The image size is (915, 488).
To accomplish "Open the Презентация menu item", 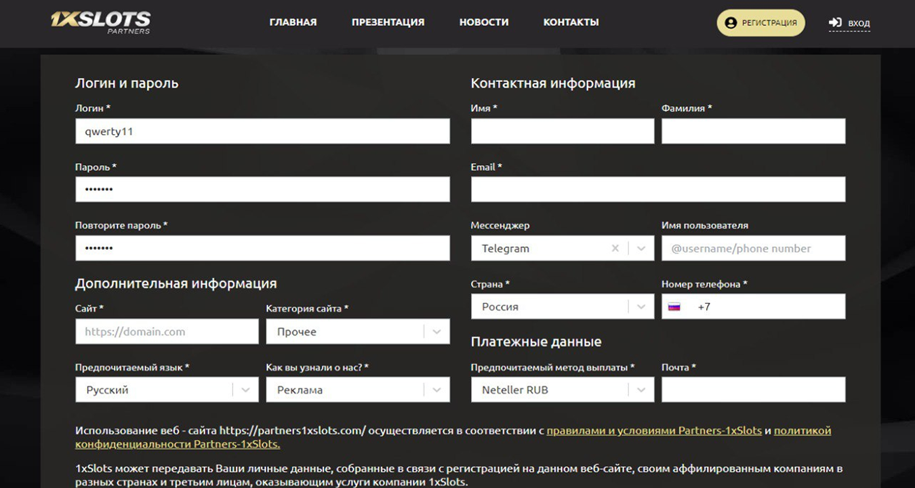I will click(388, 22).
